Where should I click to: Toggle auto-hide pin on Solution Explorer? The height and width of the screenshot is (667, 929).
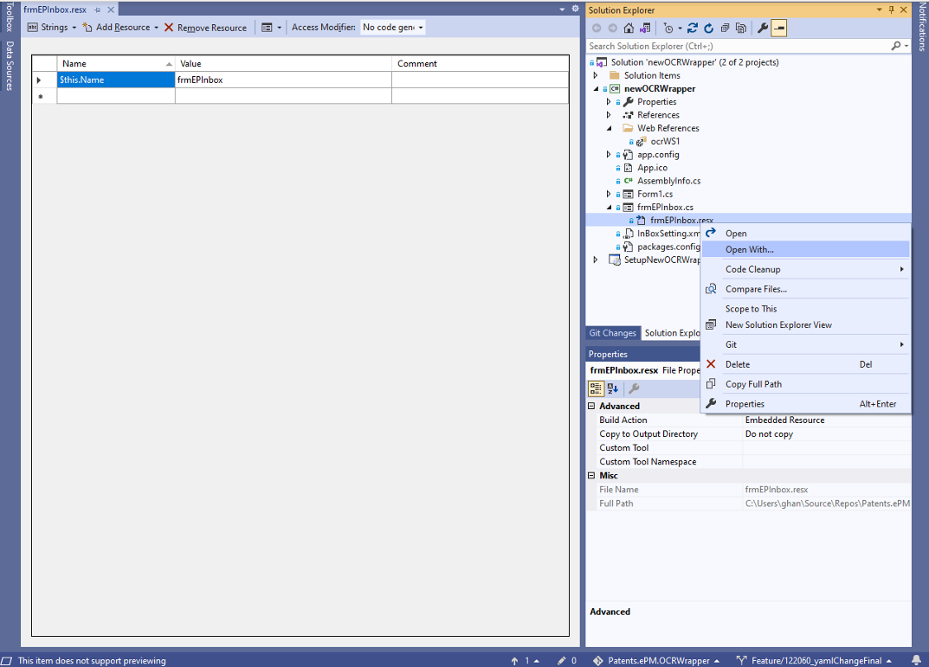point(891,10)
